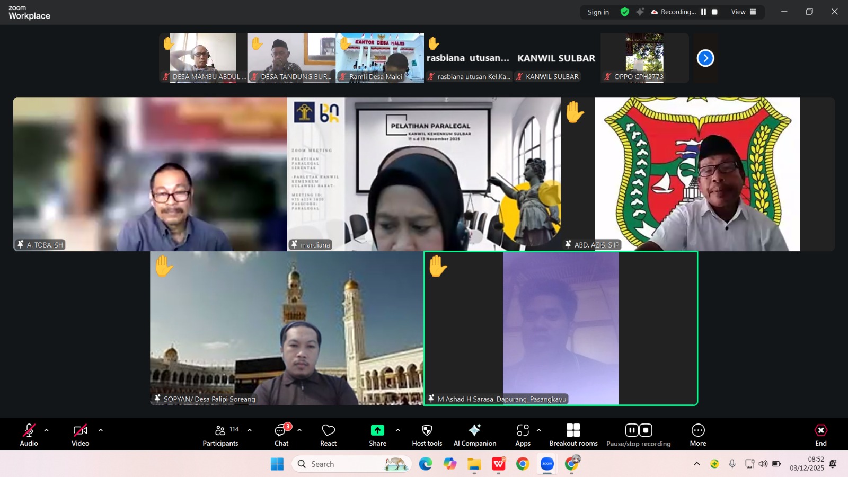This screenshot has width=848, height=477.
Task: Select the Ramli Desa Malei video thumbnail
Action: 379,58
